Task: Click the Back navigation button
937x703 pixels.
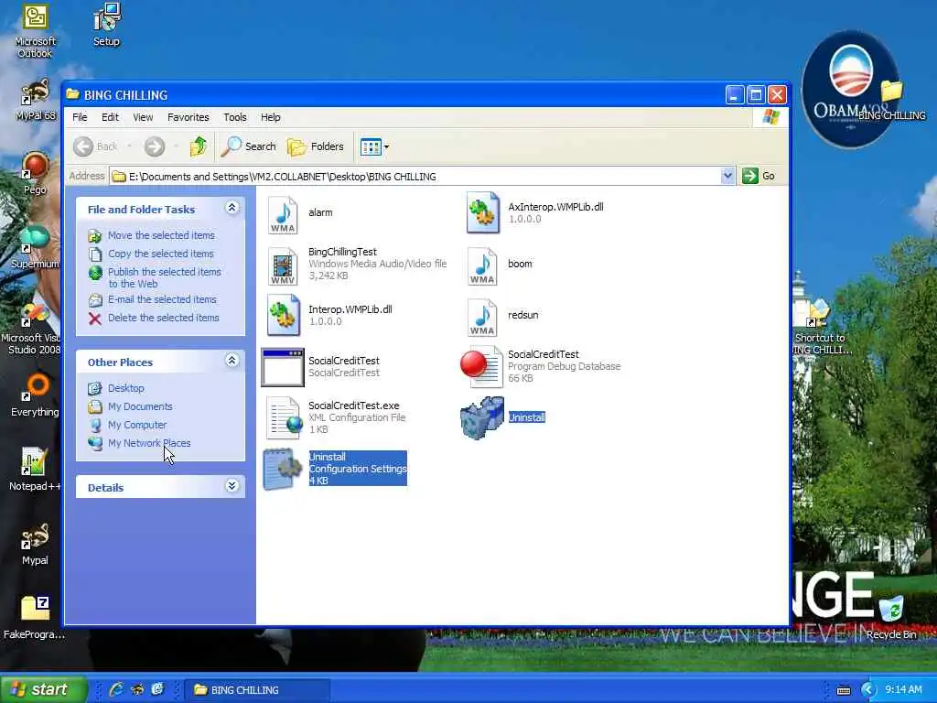Action: [95, 146]
